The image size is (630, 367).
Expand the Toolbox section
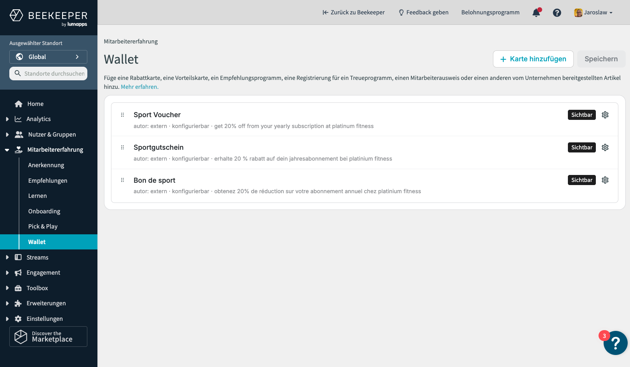pos(7,288)
